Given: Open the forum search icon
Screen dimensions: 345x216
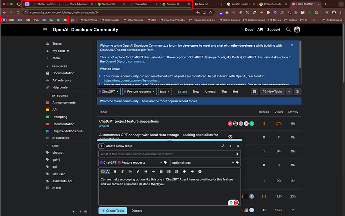Looking at the screenshot, I should (288, 30).
